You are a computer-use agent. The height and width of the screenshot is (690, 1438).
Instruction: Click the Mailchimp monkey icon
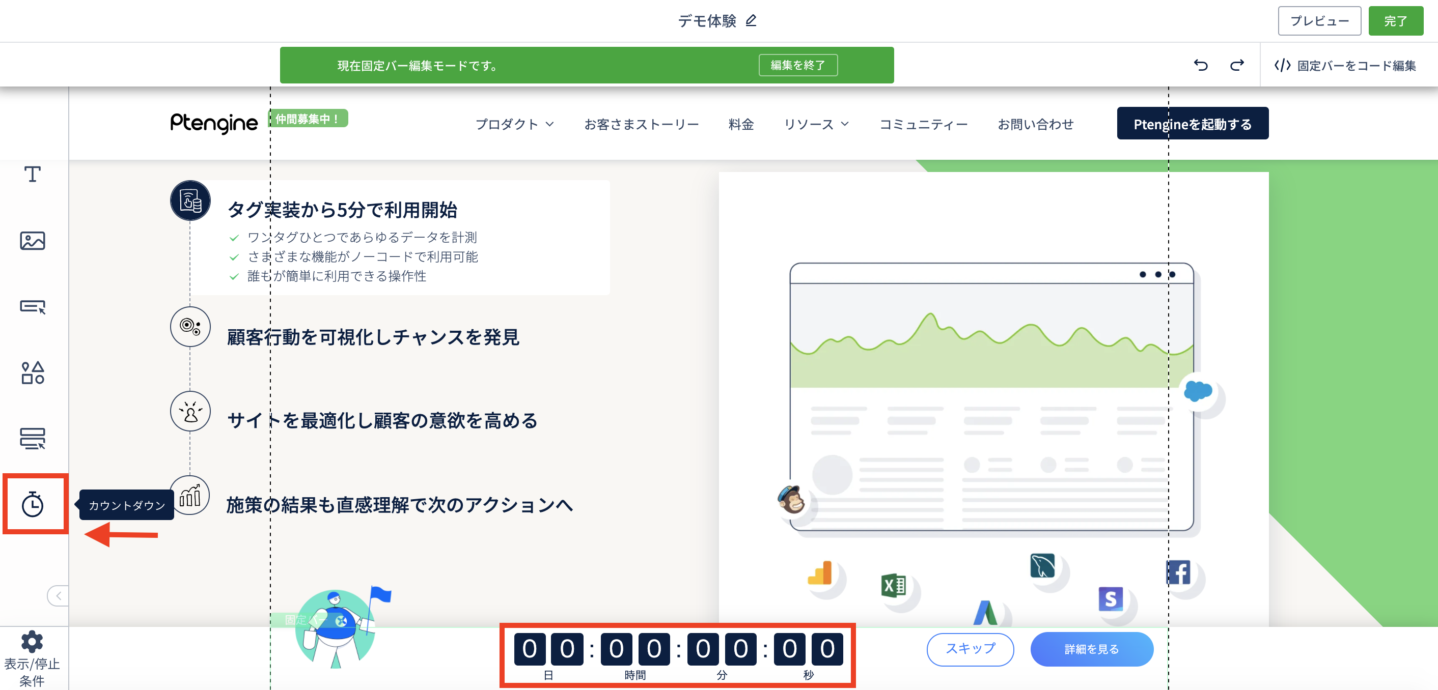(791, 499)
